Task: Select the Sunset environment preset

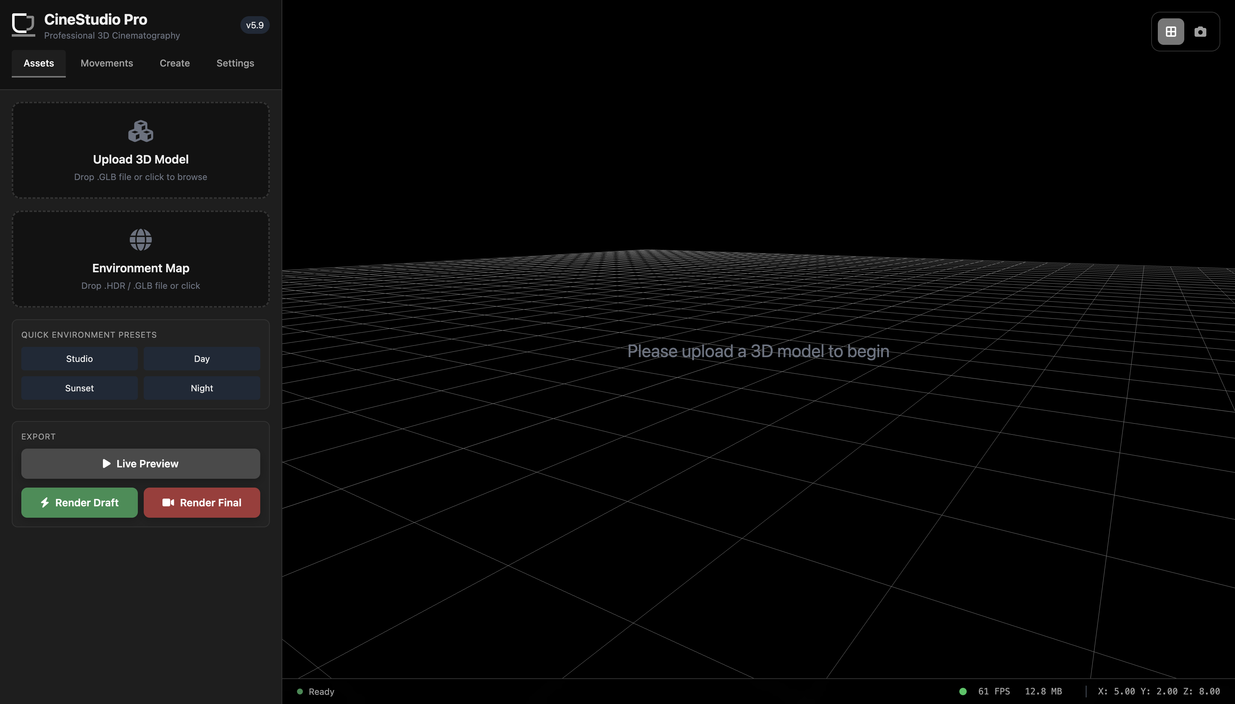Action: click(x=79, y=388)
